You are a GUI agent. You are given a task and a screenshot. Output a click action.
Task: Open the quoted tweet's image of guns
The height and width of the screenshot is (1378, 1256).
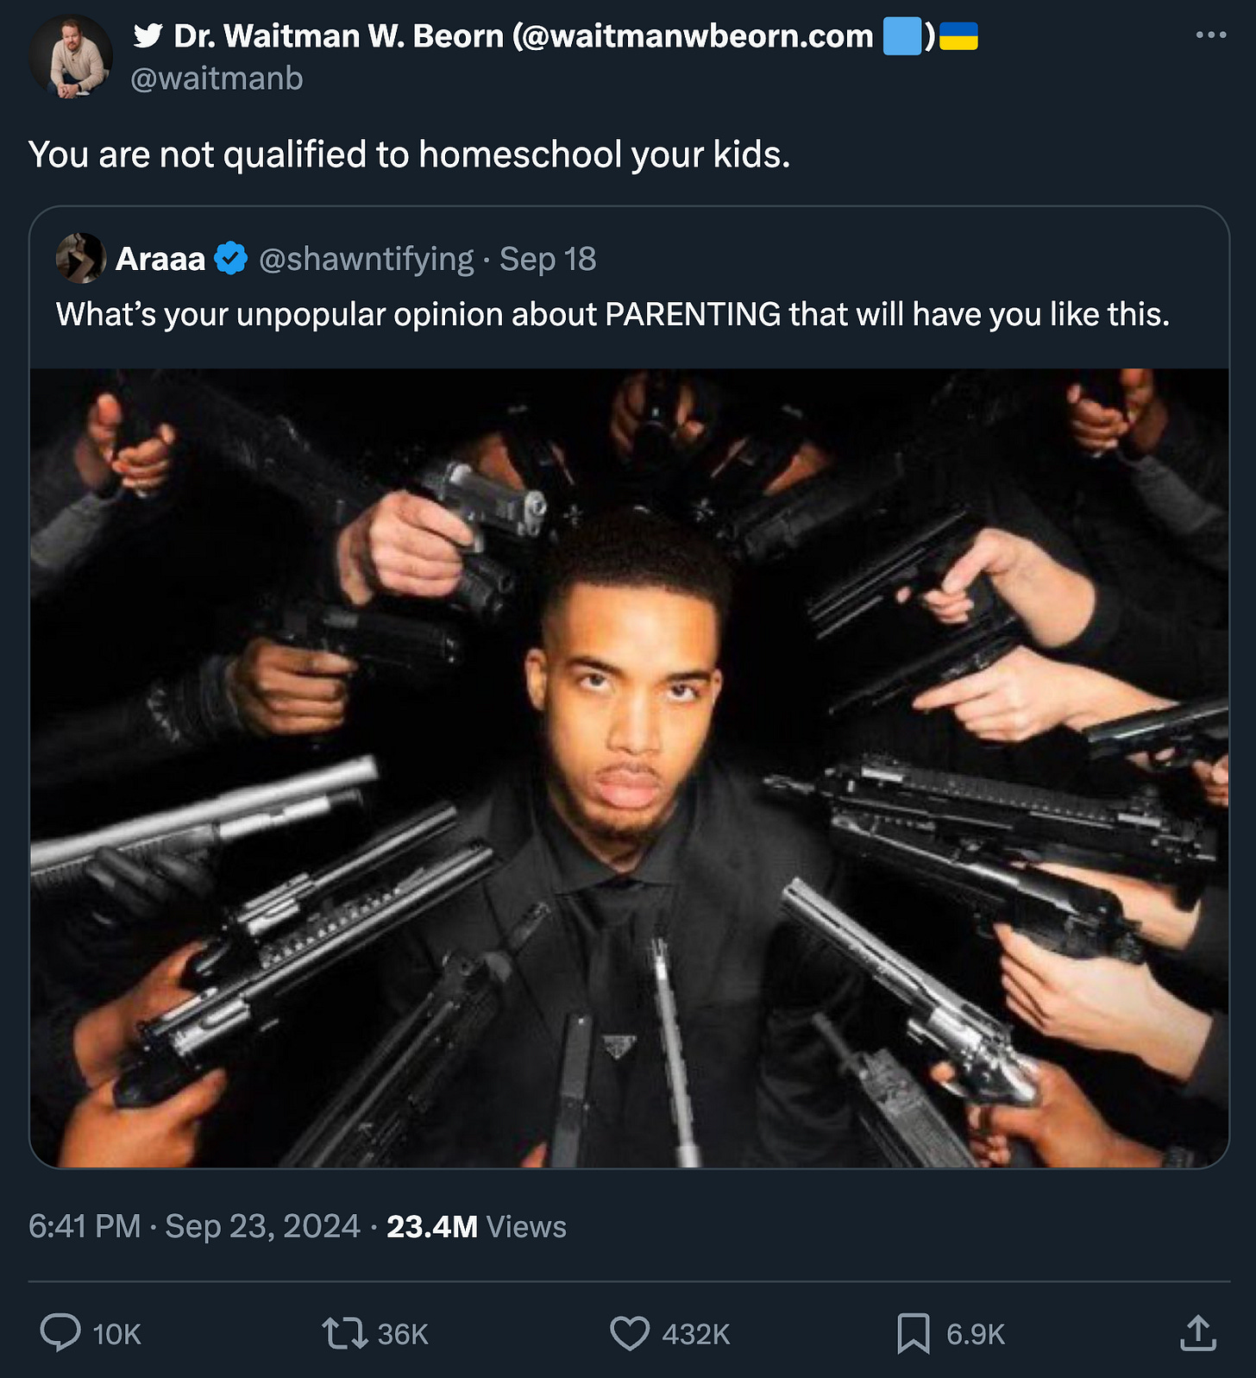(629, 768)
